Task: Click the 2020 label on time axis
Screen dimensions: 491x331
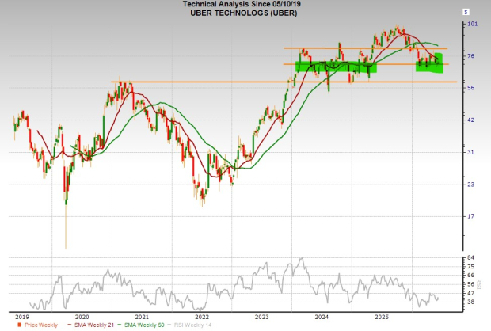Action: pyautogui.click(x=82, y=317)
